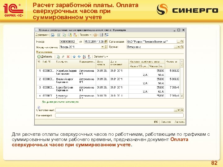Click the document with green arrow icon

[x=70, y=35]
